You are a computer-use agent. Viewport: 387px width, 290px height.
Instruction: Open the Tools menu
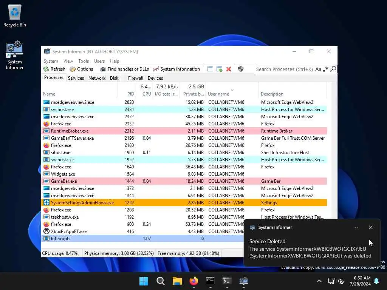[84, 61]
